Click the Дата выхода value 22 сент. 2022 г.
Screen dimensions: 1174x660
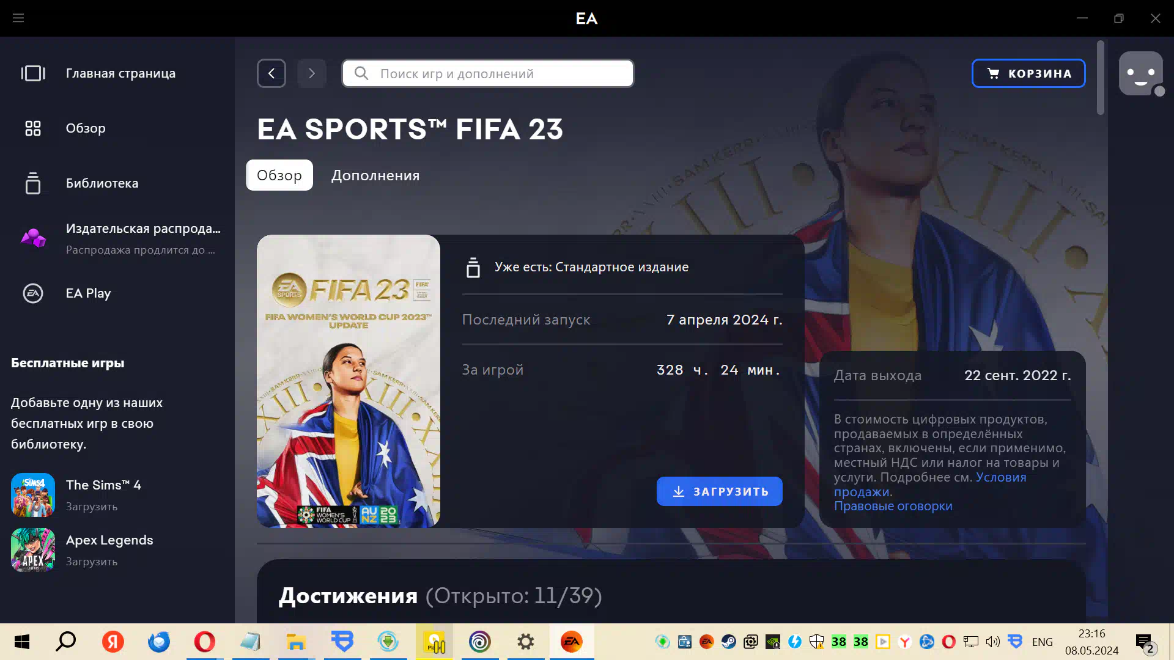tap(1017, 375)
